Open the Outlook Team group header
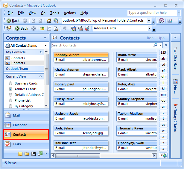The height and width of the screenshot is (169, 184). [x=24, y=69]
